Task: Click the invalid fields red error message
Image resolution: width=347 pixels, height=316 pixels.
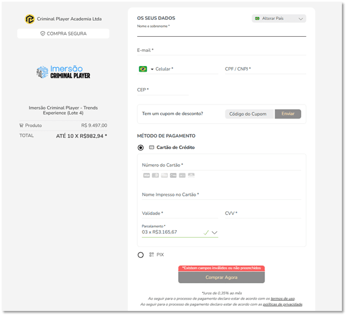Action: tap(222, 268)
